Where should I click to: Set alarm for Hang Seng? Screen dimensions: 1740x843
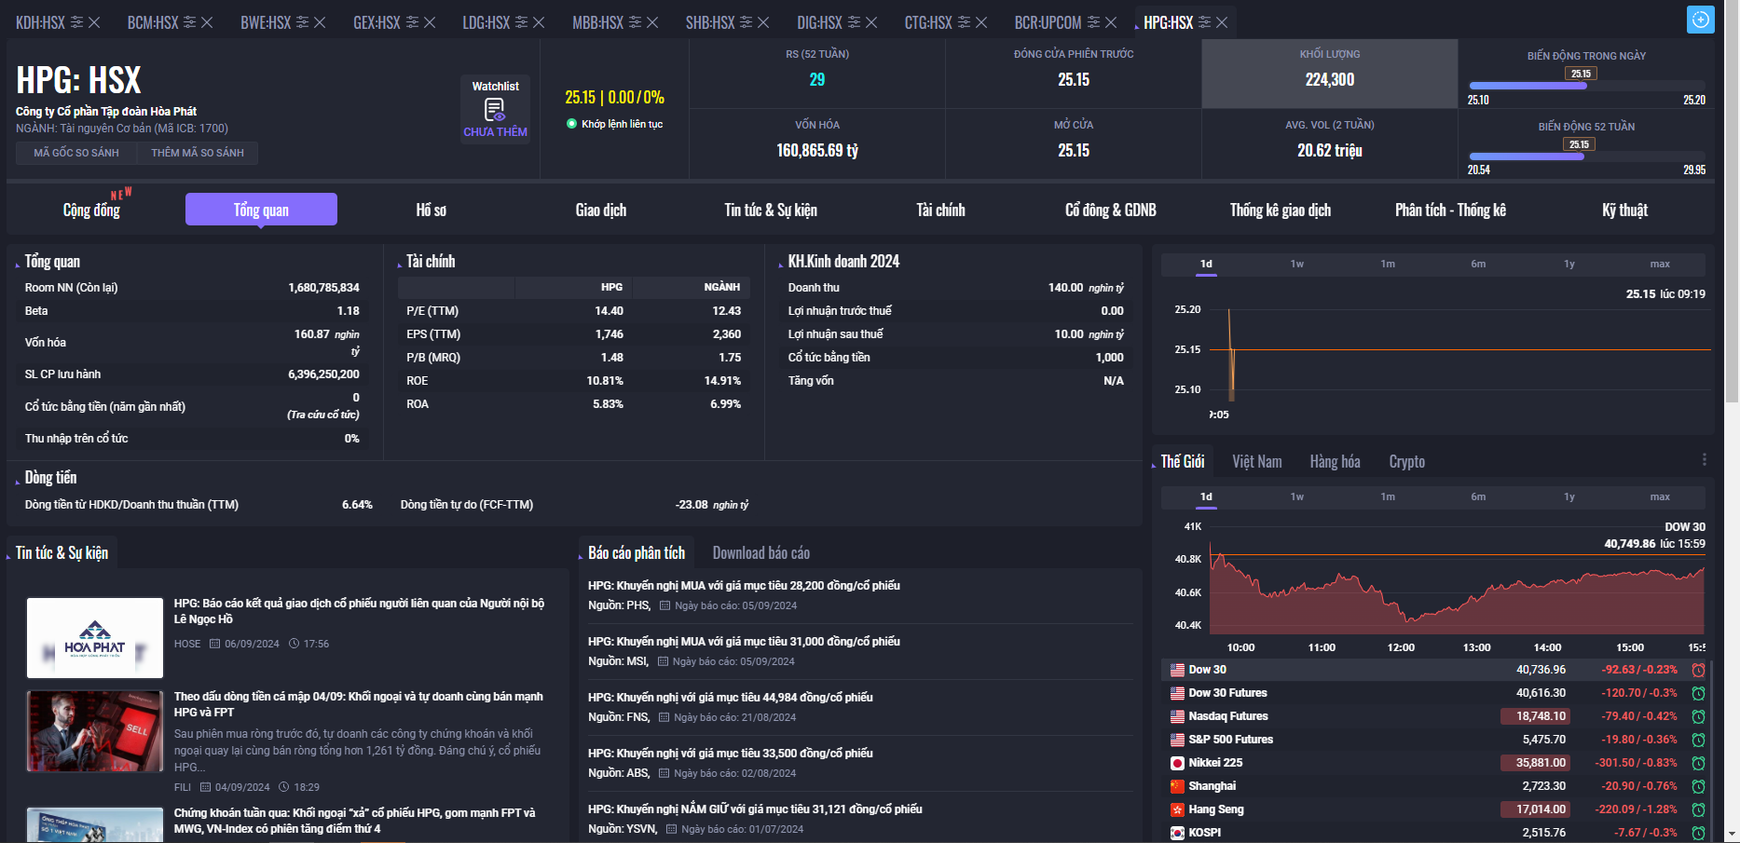pyautogui.click(x=1698, y=809)
